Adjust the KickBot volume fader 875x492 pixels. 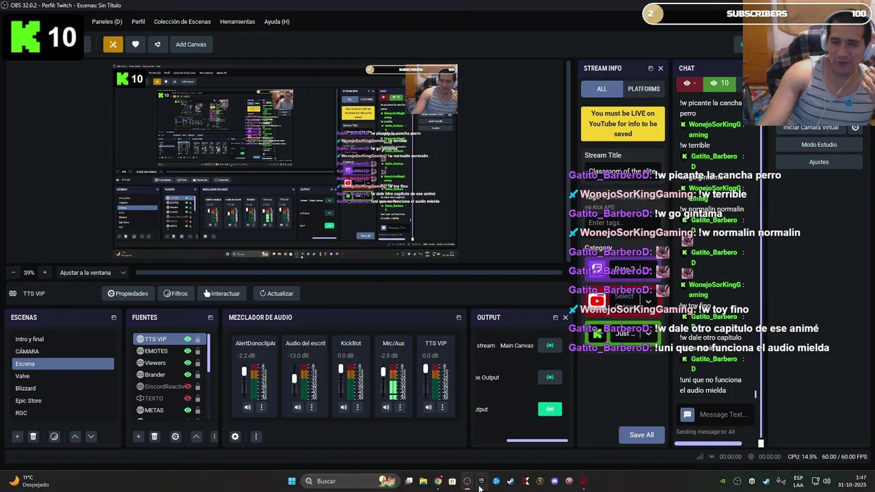(341, 370)
